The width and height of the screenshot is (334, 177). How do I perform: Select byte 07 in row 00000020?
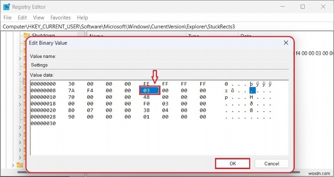90,110
